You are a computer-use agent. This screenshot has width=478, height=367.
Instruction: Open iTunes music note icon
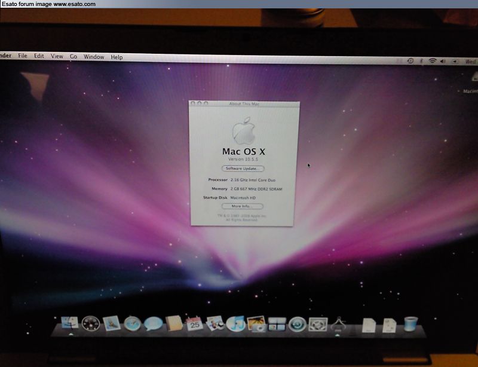(x=235, y=324)
